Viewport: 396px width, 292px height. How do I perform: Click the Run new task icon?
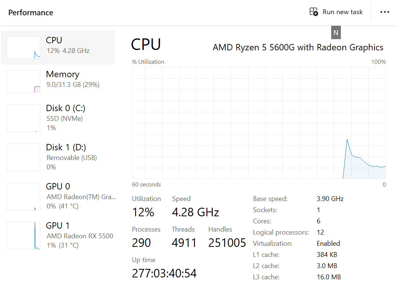coord(314,12)
